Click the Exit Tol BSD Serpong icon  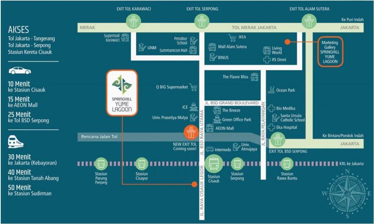278,140
